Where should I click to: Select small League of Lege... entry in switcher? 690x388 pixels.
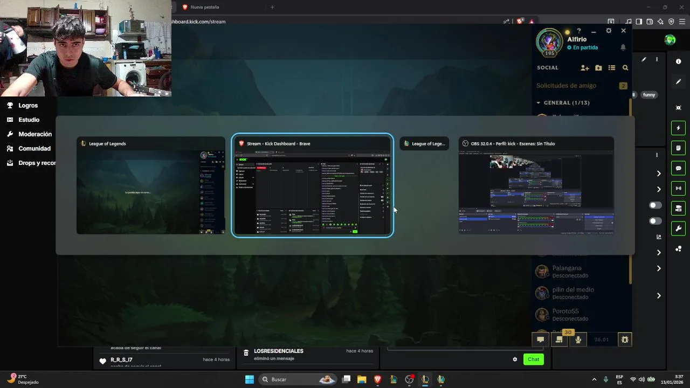tap(424, 143)
